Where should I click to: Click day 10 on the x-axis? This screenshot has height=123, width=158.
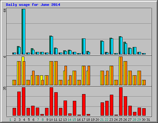[x=51, y=120]
